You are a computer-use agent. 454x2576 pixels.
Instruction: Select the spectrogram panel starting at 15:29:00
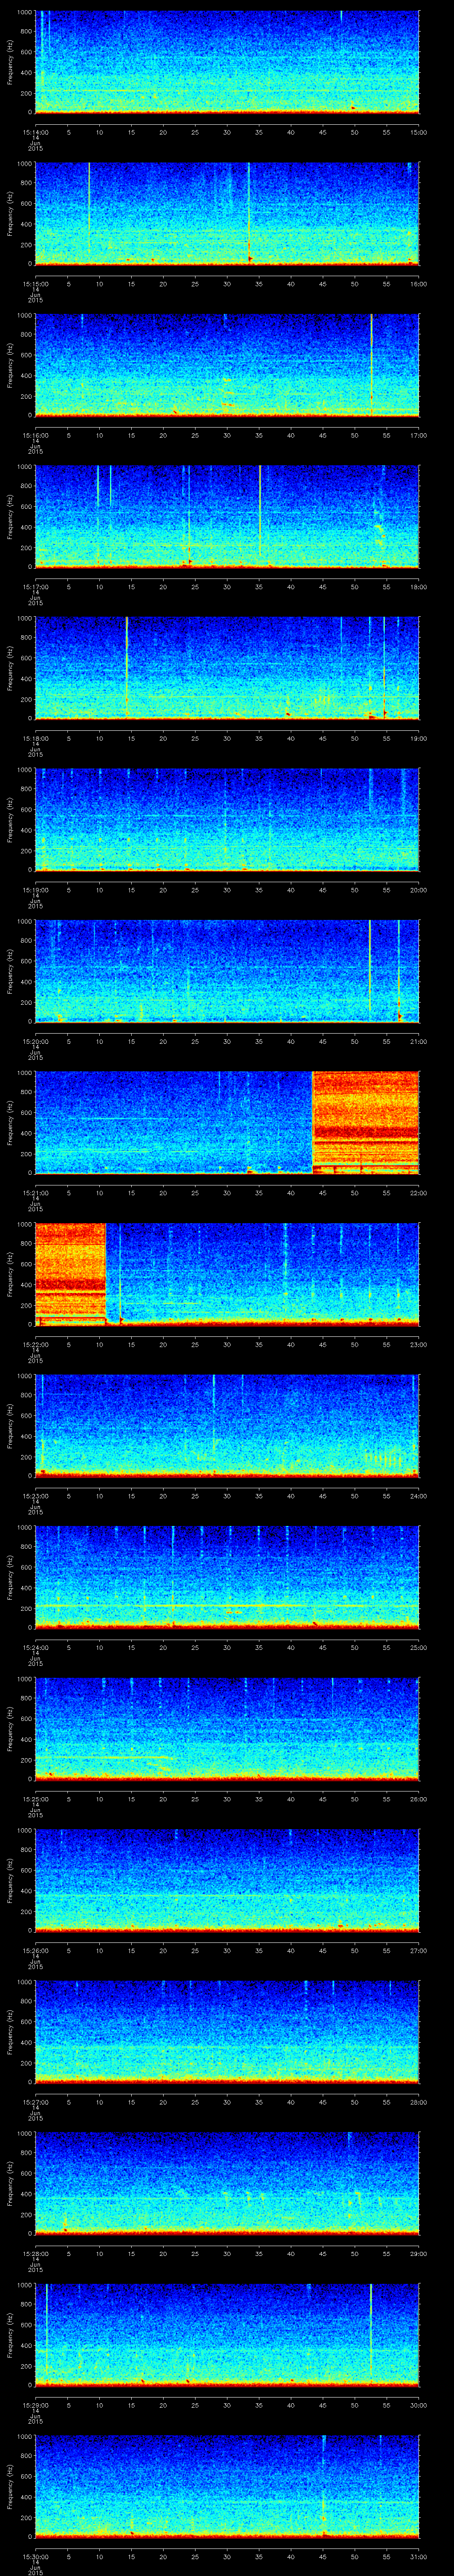click(227, 2335)
